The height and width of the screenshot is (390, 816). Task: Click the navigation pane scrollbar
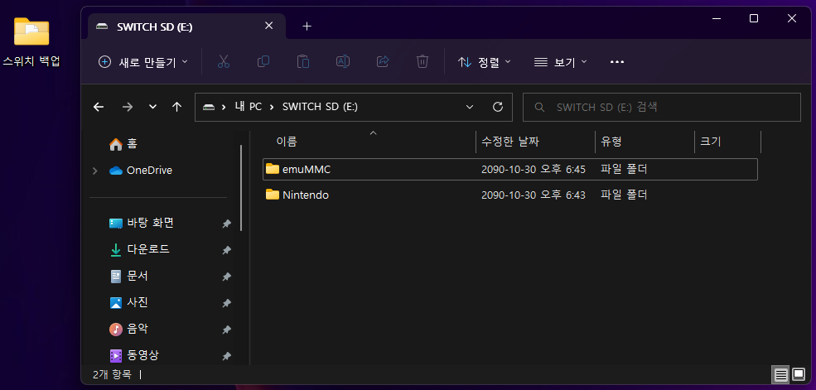pyautogui.click(x=241, y=187)
